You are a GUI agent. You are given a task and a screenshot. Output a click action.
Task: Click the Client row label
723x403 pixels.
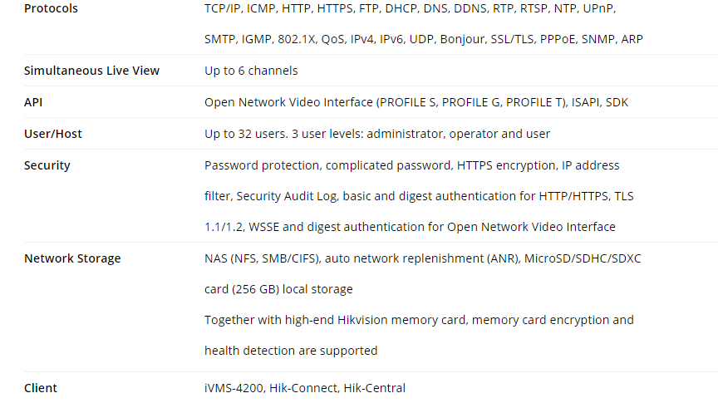click(41, 388)
